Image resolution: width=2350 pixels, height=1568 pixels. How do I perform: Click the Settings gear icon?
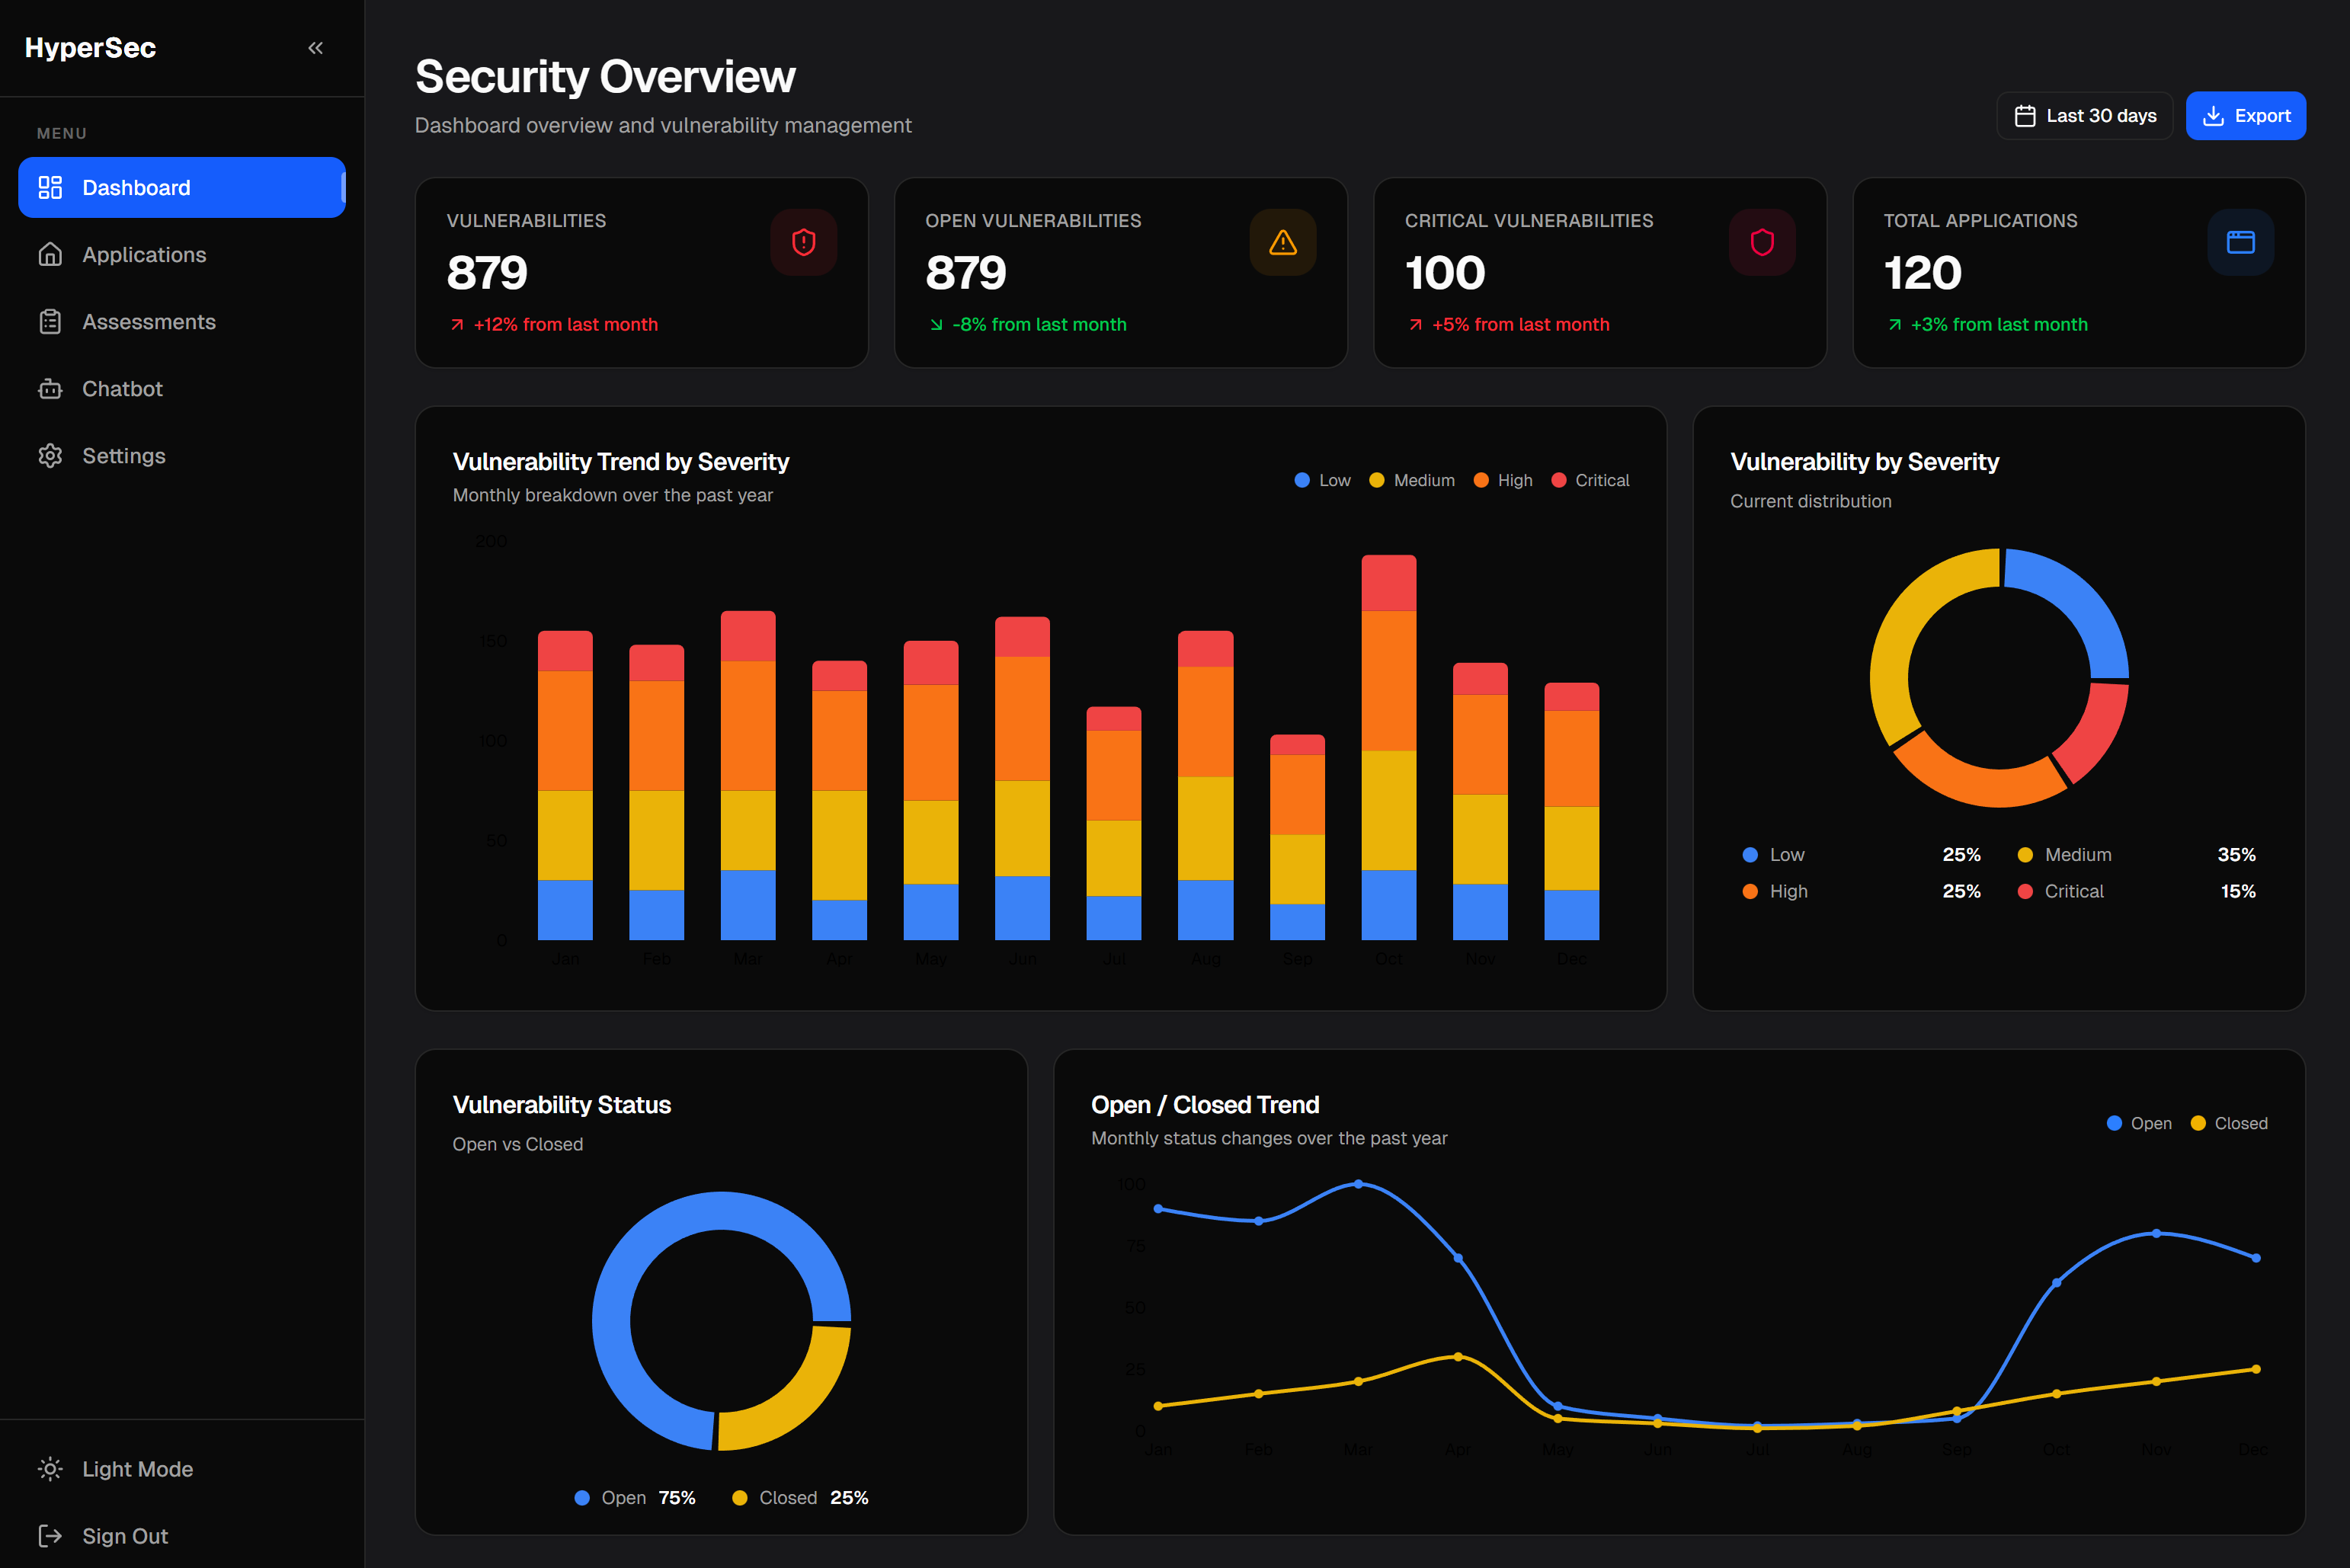(51, 455)
